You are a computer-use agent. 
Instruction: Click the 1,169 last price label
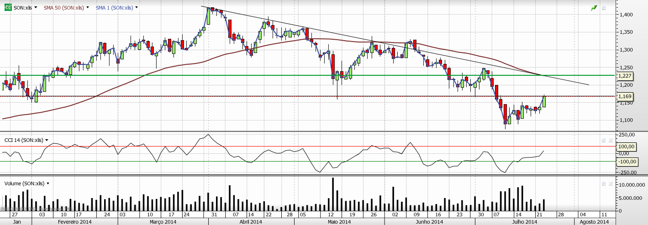[624, 96]
